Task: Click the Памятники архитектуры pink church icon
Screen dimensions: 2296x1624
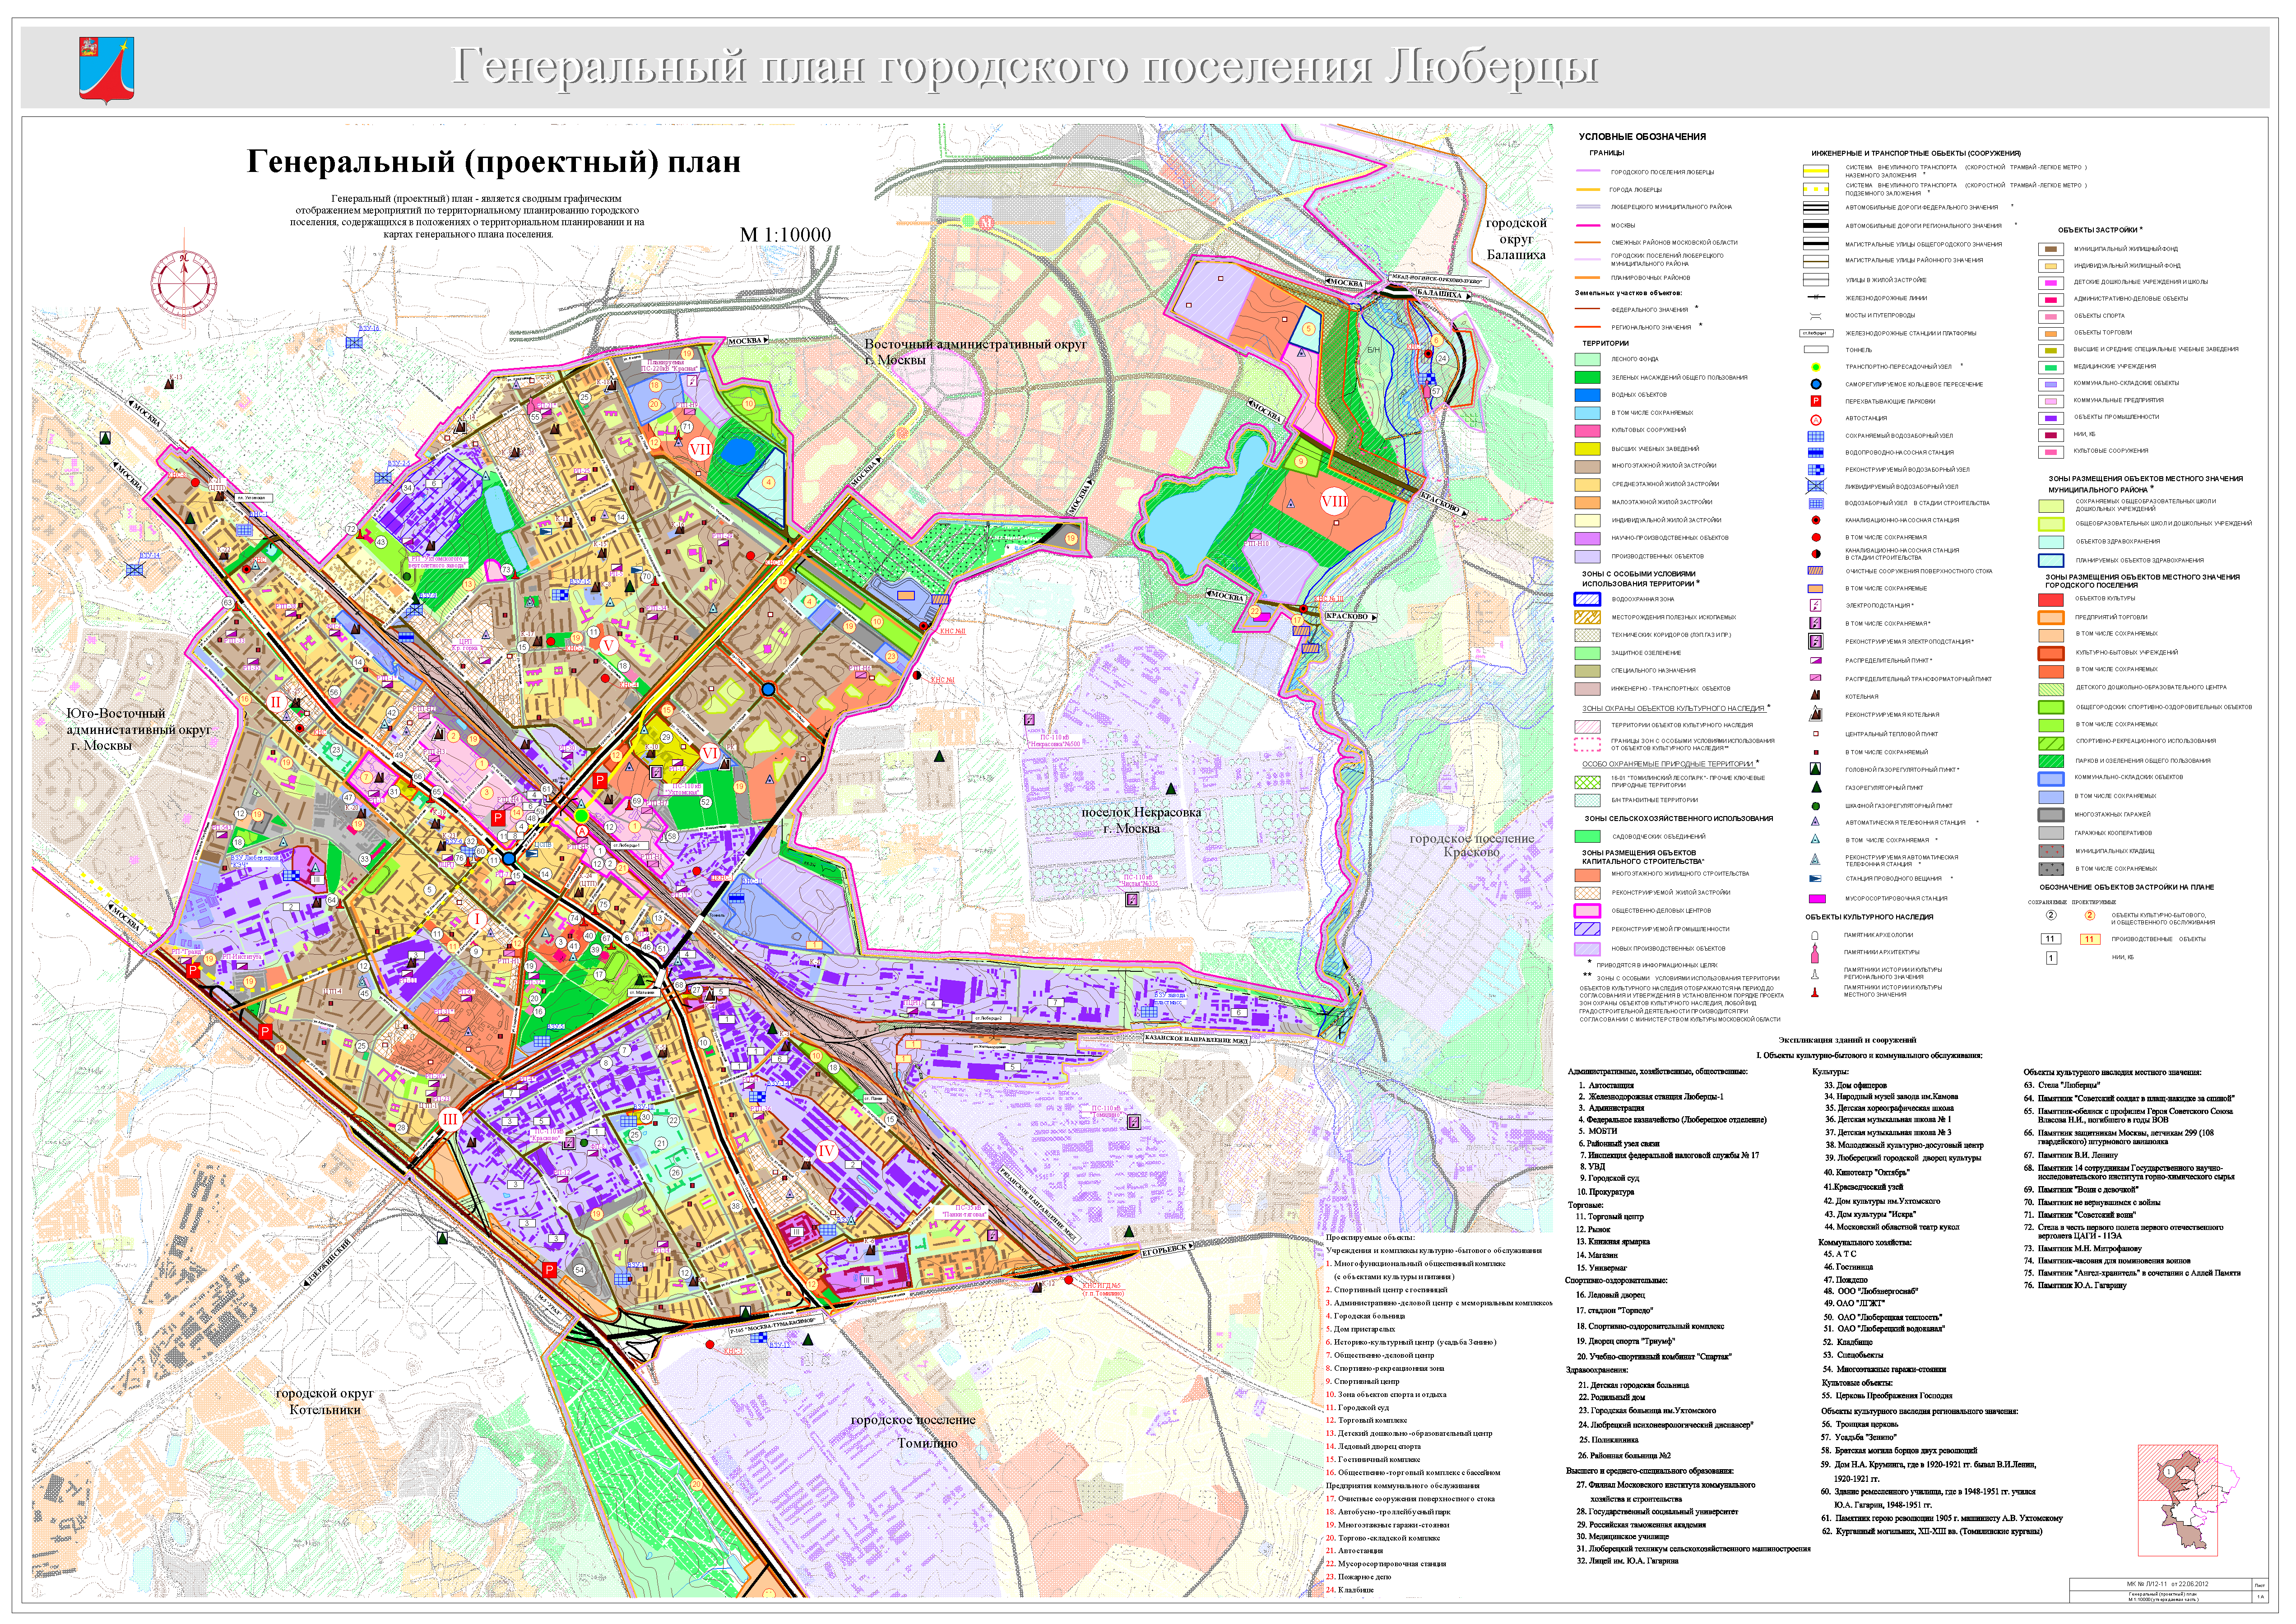Action: (1815, 953)
